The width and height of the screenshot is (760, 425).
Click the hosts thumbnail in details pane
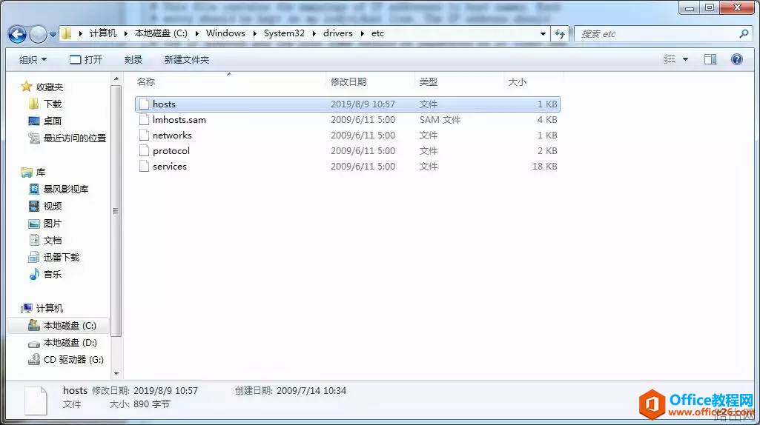(x=36, y=401)
